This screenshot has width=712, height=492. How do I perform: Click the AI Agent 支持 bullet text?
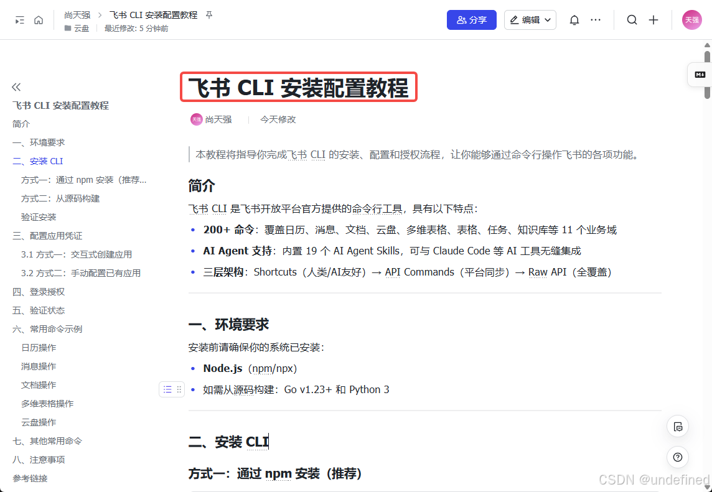click(392, 251)
